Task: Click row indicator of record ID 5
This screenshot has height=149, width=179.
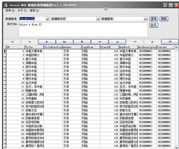Action: (5, 63)
